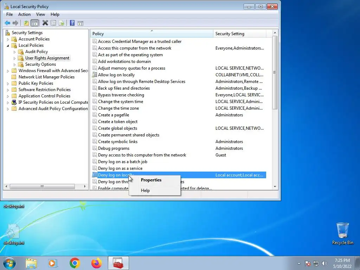Click the toolbox taskbar icon
This screenshot has height=270, width=360.
click(118, 263)
